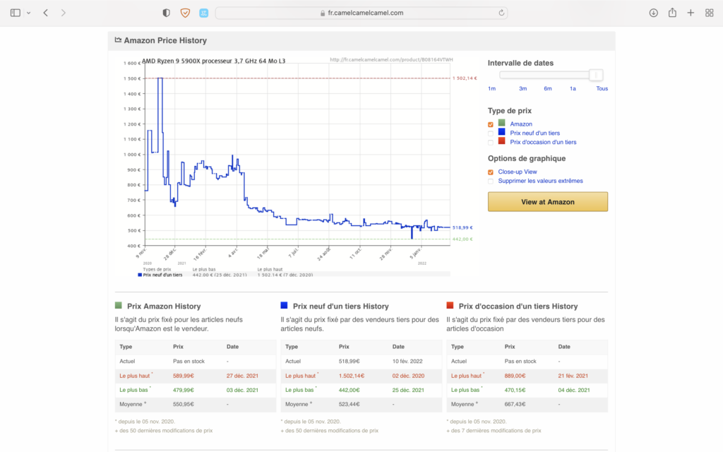Click the orange shield checkmark extension icon

pyautogui.click(x=185, y=13)
